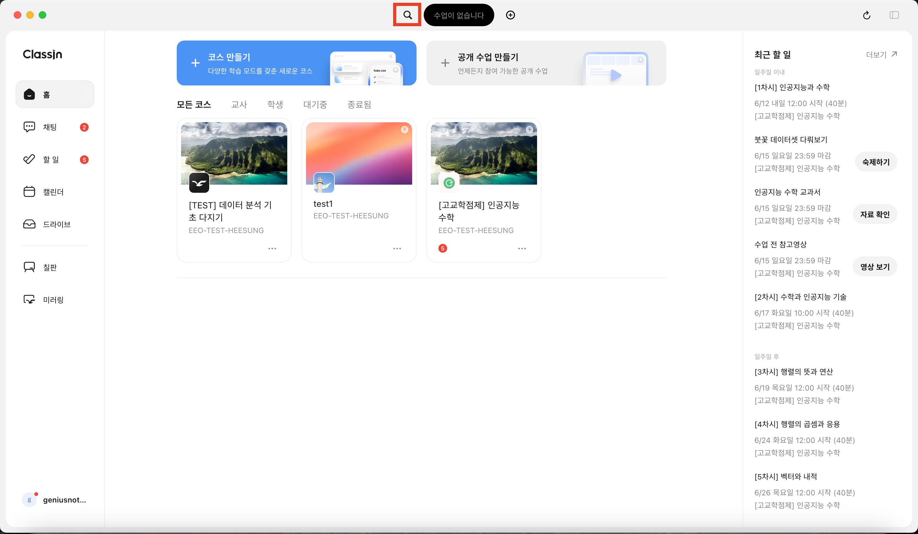This screenshot has height=534, width=918.
Task: Click the 드라이브 inbox icon
Action: pos(29,224)
